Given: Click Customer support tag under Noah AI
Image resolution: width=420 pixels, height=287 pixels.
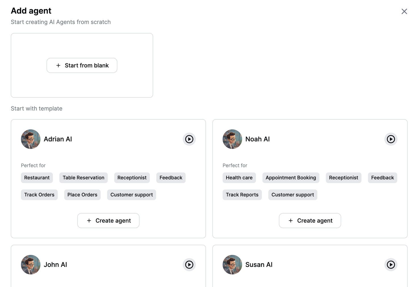Looking at the screenshot, I should pos(293,195).
